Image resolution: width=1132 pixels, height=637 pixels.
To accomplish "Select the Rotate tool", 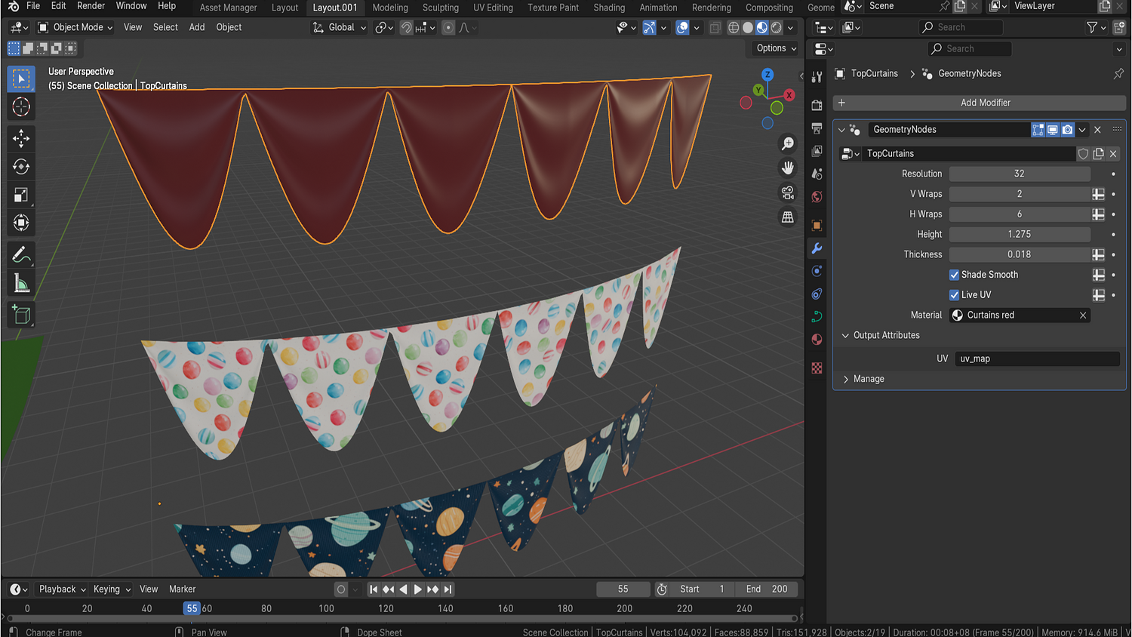I will click(x=21, y=167).
